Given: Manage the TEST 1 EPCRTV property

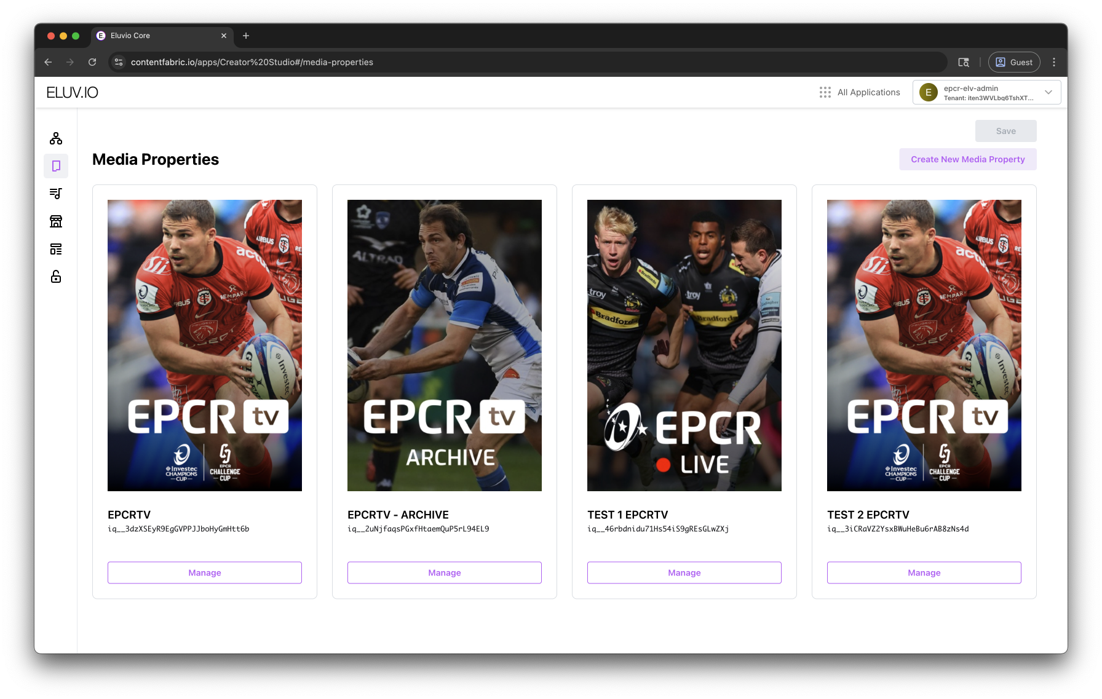Looking at the screenshot, I should click(684, 572).
